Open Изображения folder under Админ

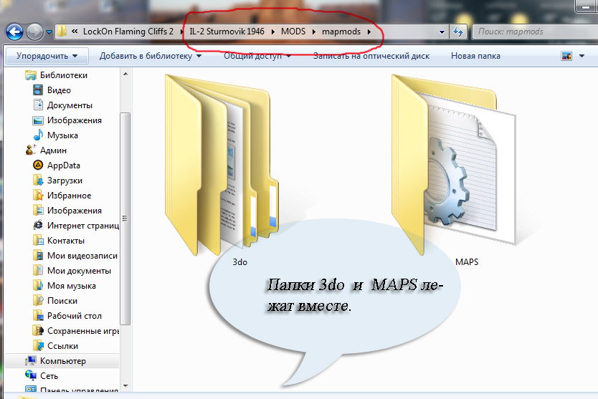tap(75, 211)
